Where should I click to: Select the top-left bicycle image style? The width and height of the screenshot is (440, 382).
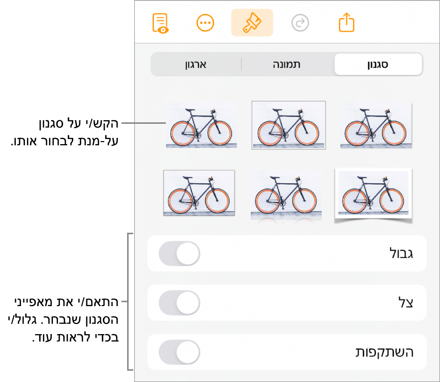(x=201, y=125)
